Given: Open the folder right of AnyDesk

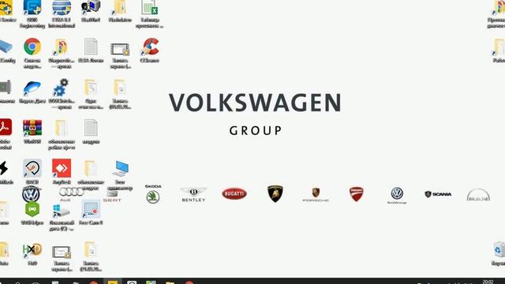Looking at the screenshot, I should (x=90, y=168).
